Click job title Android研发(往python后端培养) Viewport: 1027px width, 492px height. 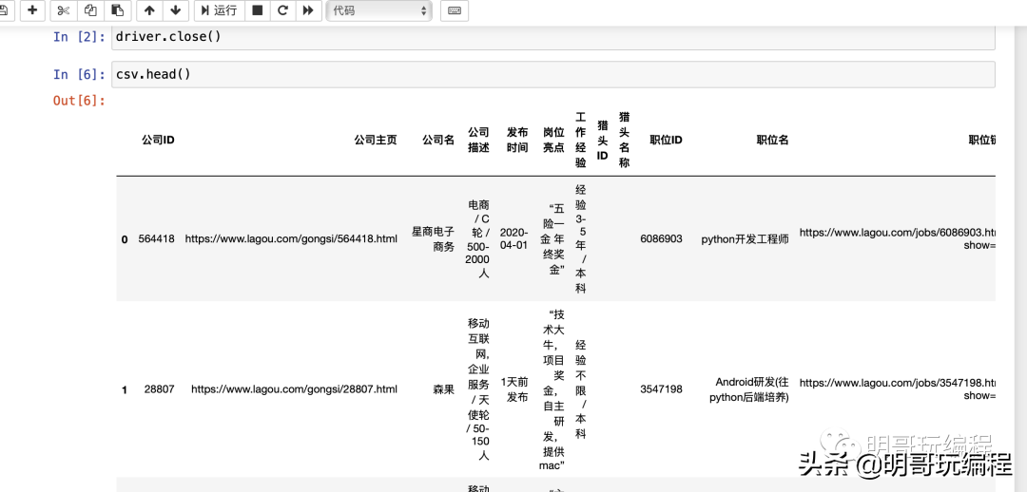[750, 389]
